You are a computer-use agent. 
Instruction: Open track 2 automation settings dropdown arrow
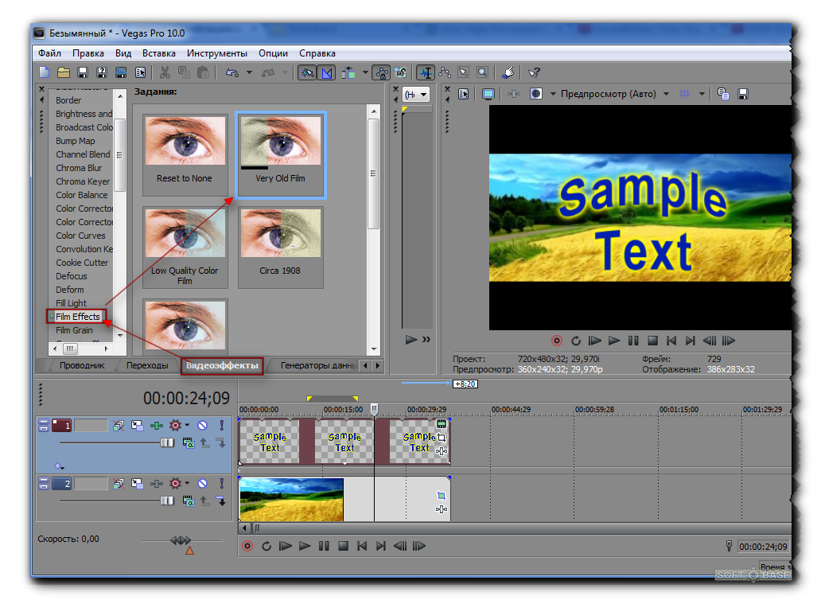[187, 483]
